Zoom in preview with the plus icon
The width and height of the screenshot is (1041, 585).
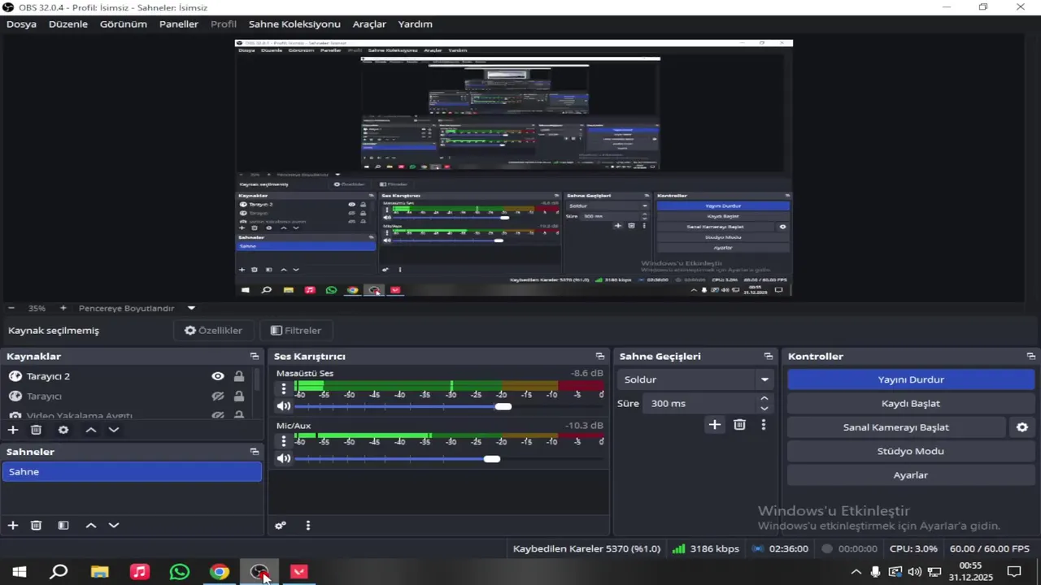(x=63, y=309)
